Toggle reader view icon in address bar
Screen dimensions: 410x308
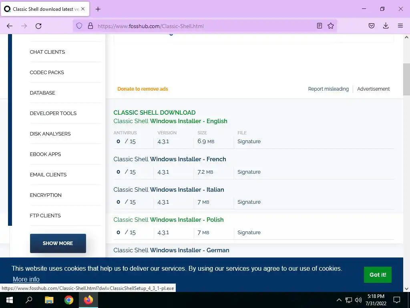[319, 26]
